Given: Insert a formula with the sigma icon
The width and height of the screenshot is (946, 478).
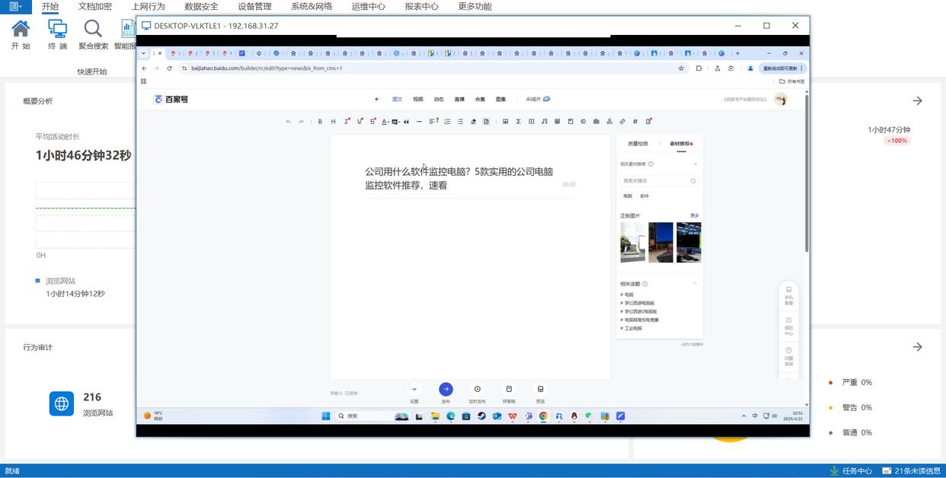Looking at the screenshot, I should click(518, 122).
